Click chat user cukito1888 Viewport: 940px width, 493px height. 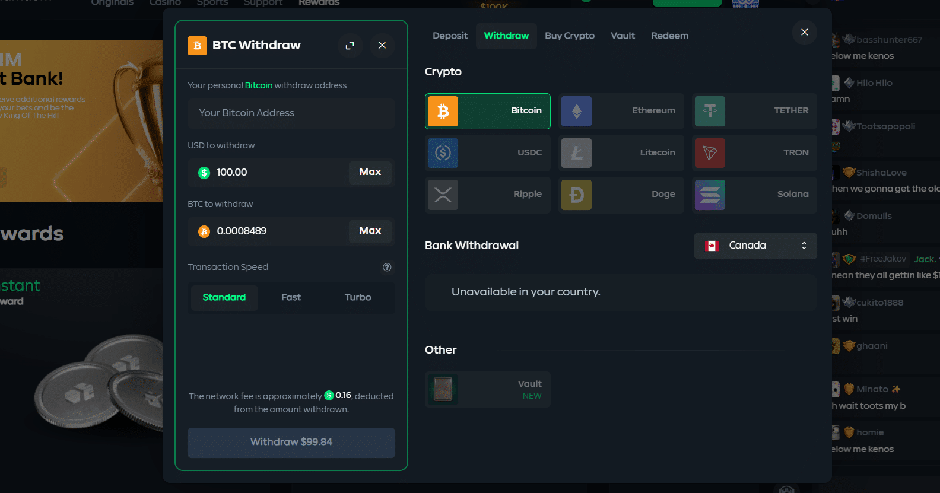[879, 303]
